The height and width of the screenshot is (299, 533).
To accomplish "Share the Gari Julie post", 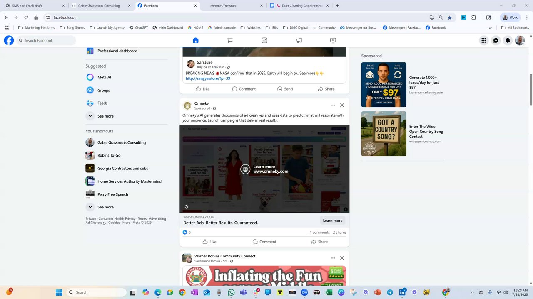I will (326, 89).
